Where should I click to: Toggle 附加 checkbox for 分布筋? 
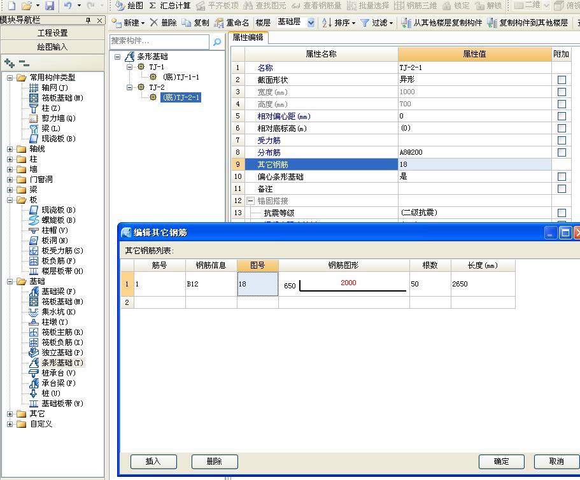562,152
